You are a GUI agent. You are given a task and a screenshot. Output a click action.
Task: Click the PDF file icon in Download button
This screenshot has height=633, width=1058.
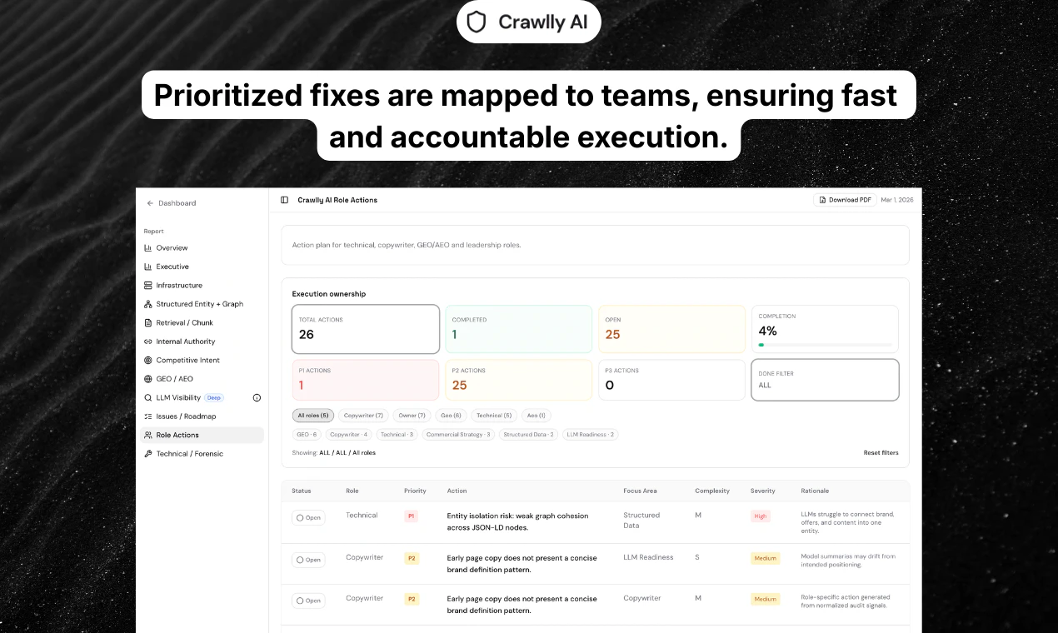tap(823, 200)
